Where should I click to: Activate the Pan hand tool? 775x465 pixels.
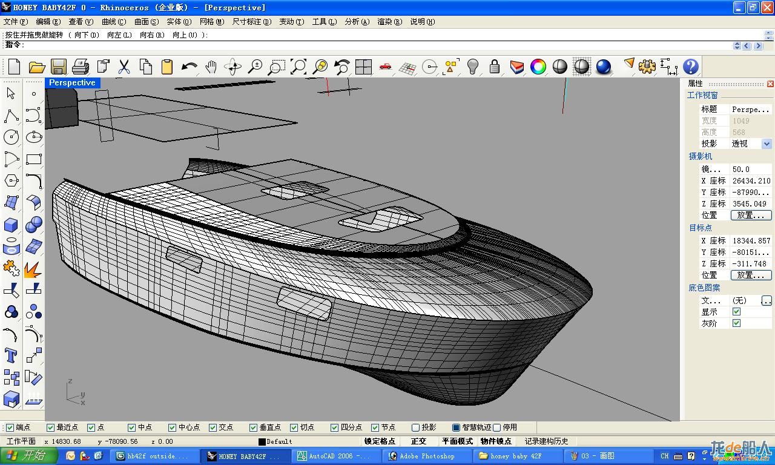pyautogui.click(x=211, y=67)
